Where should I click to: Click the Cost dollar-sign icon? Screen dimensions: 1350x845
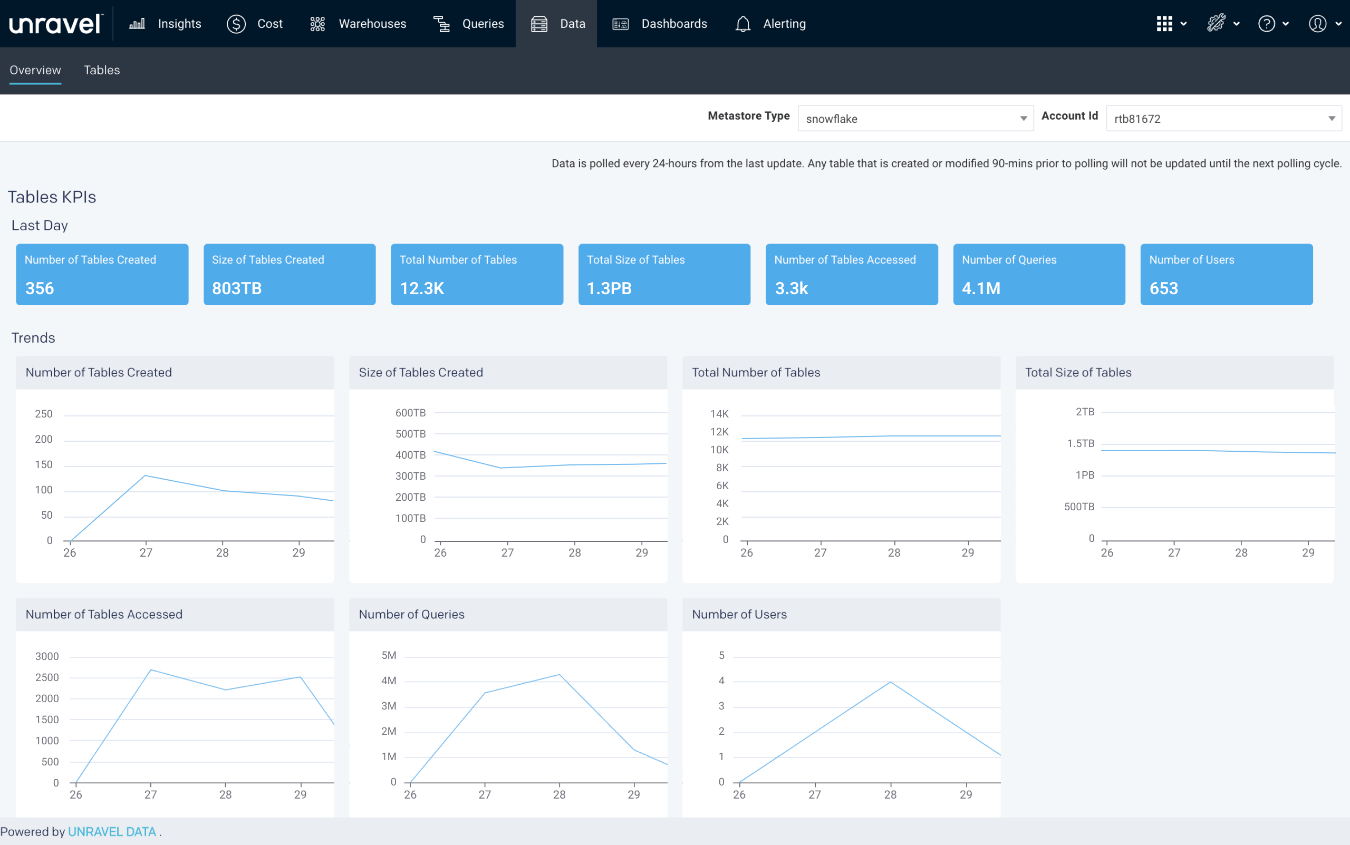tap(236, 24)
